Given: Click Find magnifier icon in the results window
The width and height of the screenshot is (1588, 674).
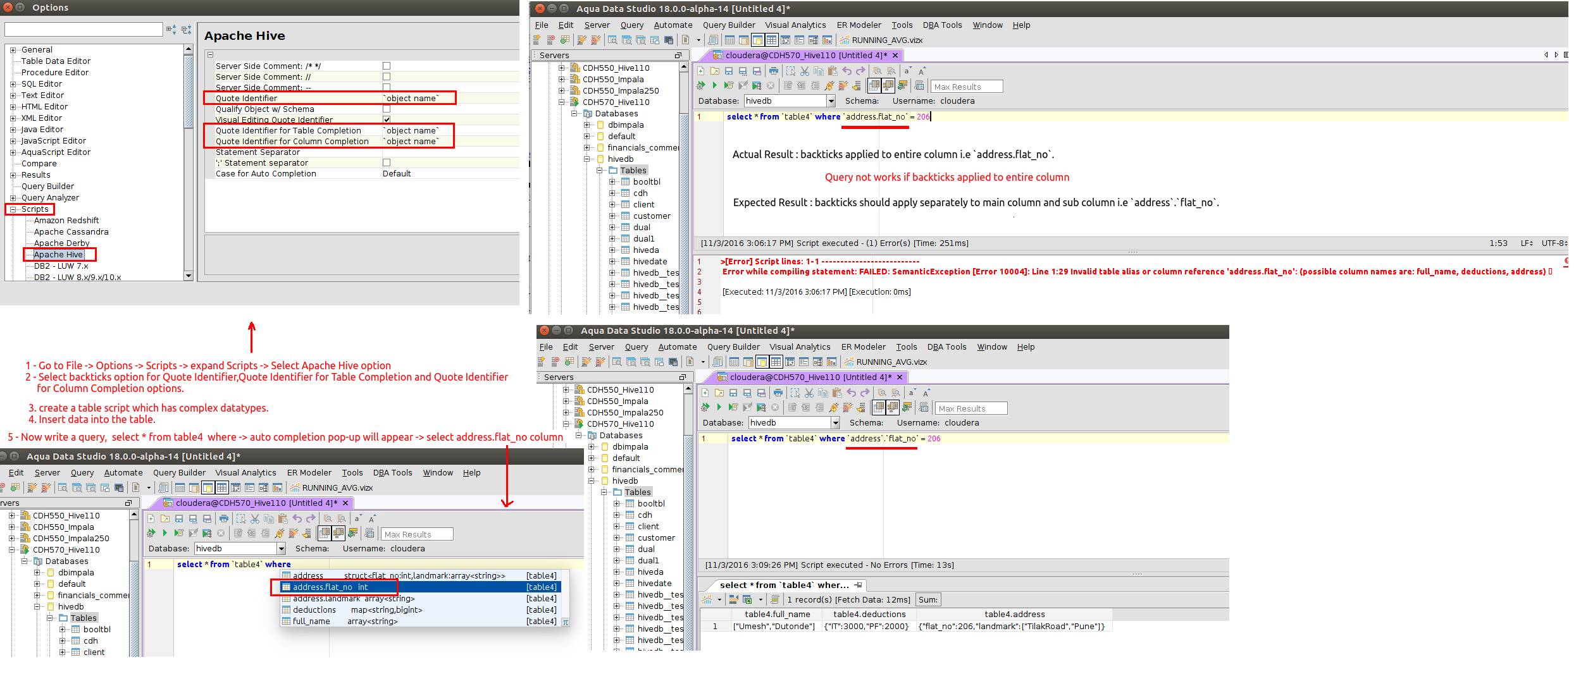Looking at the screenshot, I should pyautogui.click(x=882, y=393).
